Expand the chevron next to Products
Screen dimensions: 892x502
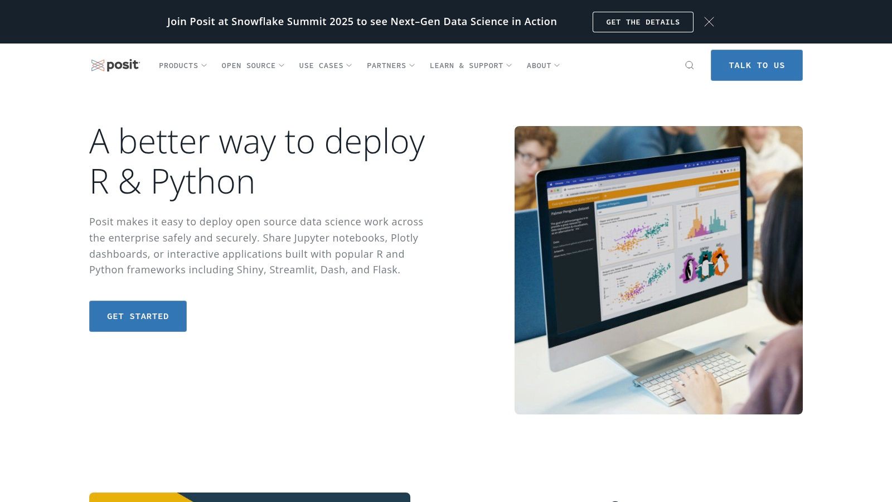204,65
